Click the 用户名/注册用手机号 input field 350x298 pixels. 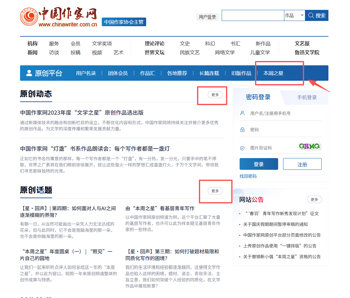[x=284, y=113]
